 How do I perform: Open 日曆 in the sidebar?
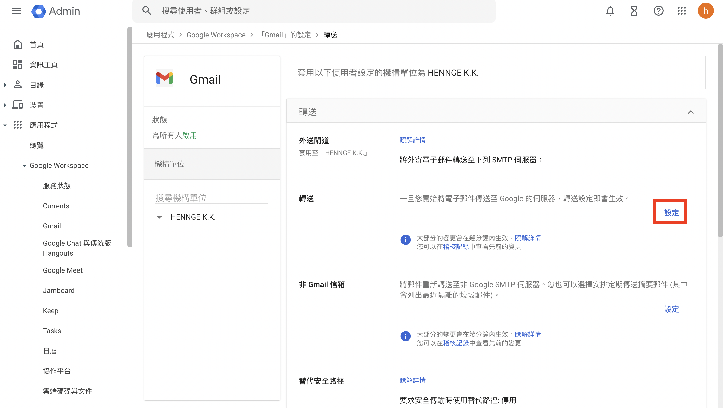point(50,351)
